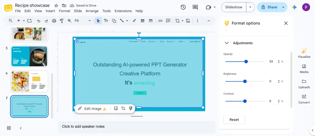The width and height of the screenshot is (315, 136).
Task: Star the Recipe showcase presentation
Action: 56,6
